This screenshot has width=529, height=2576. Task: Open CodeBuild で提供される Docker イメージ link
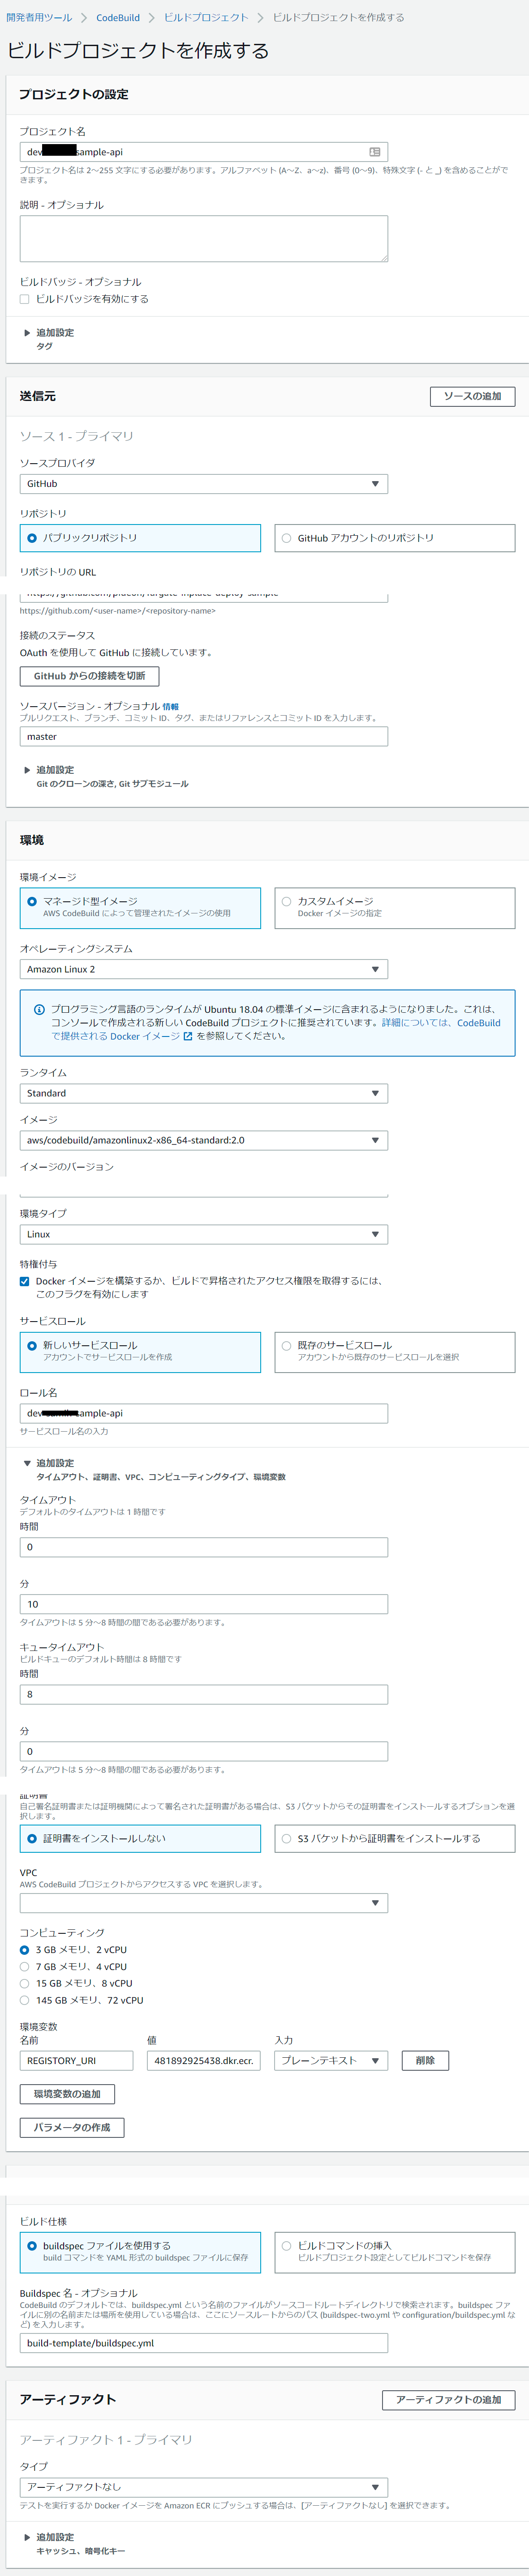point(276,1030)
